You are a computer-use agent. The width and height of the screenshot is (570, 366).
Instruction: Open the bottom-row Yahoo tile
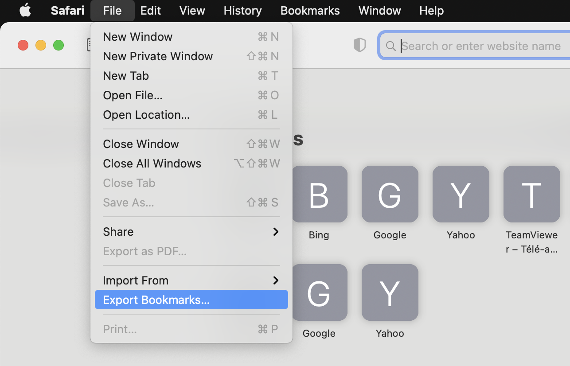click(390, 292)
